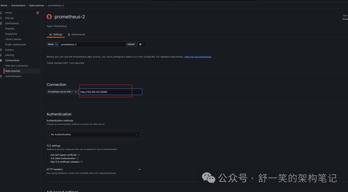Click Home in the breadcrumb

coord(4,5)
